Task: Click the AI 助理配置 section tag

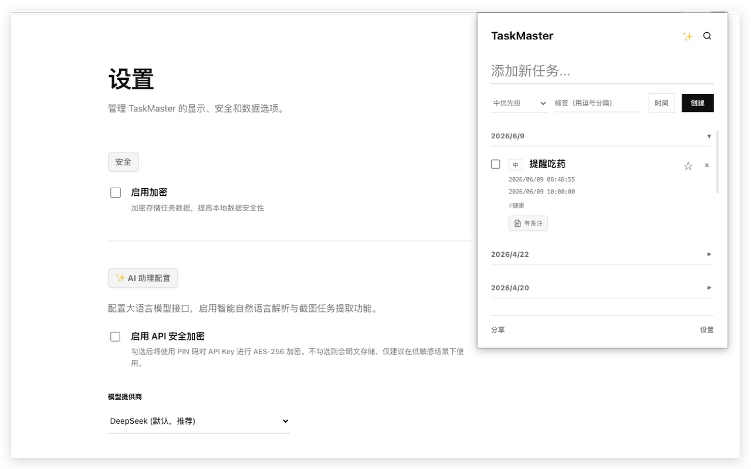Action: 143,278
